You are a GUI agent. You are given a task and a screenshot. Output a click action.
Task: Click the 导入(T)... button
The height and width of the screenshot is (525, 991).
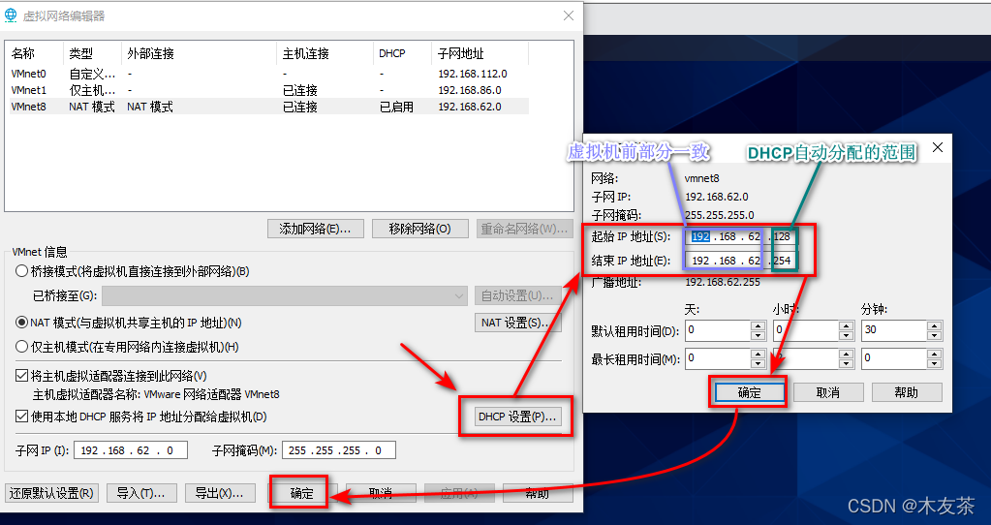coord(140,493)
